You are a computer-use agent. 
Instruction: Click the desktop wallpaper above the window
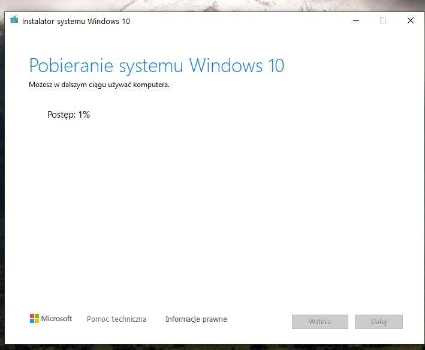coord(210,5)
